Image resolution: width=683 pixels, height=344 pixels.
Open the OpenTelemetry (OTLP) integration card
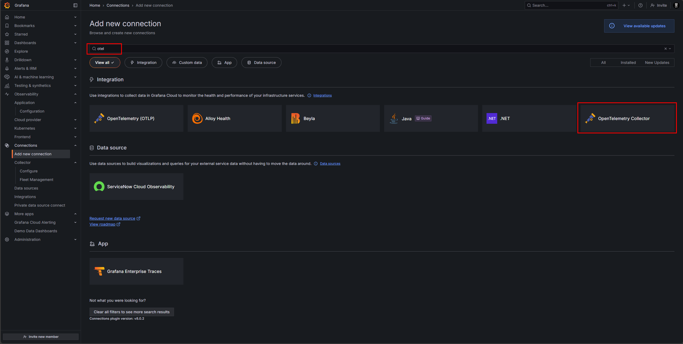136,118
